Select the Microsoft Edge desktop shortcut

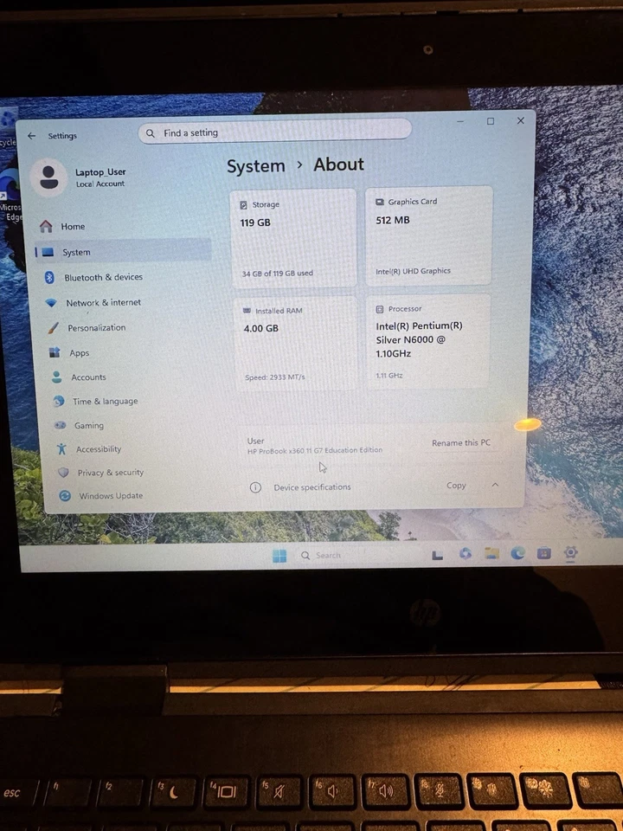[x=10, y=196]
